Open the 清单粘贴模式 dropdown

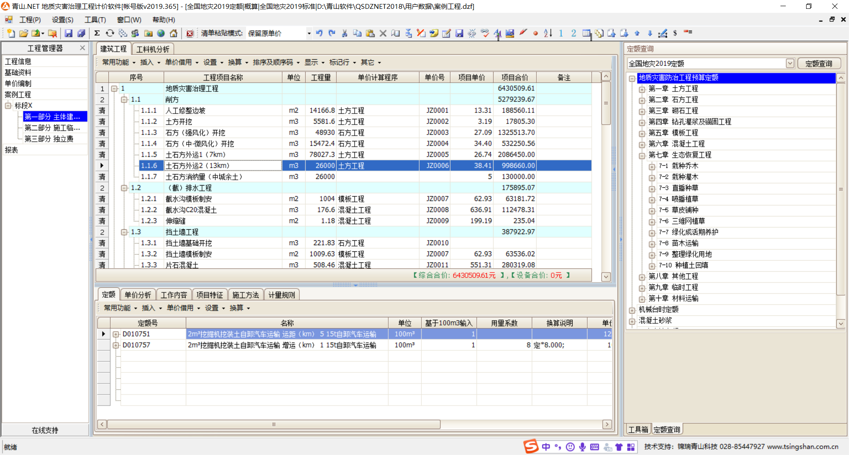coord(309,34)
